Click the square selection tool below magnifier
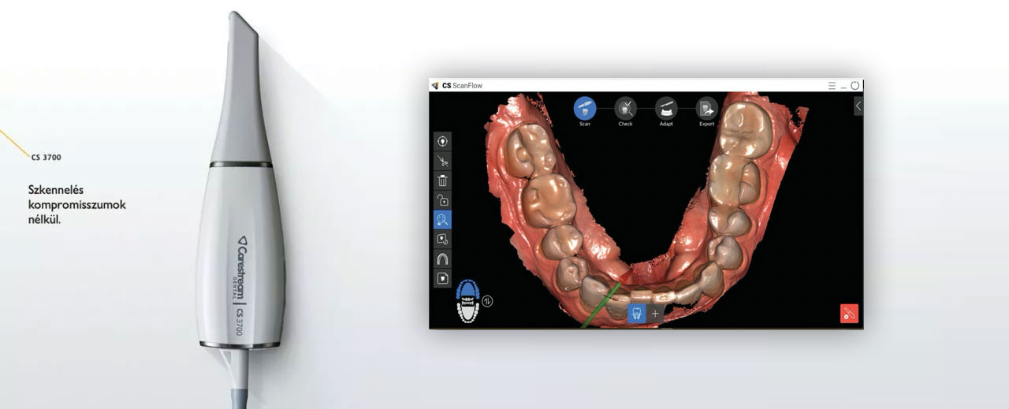The height and width of the screenshot is (409, 1009). pyautogui.click(x=443, y=239)
